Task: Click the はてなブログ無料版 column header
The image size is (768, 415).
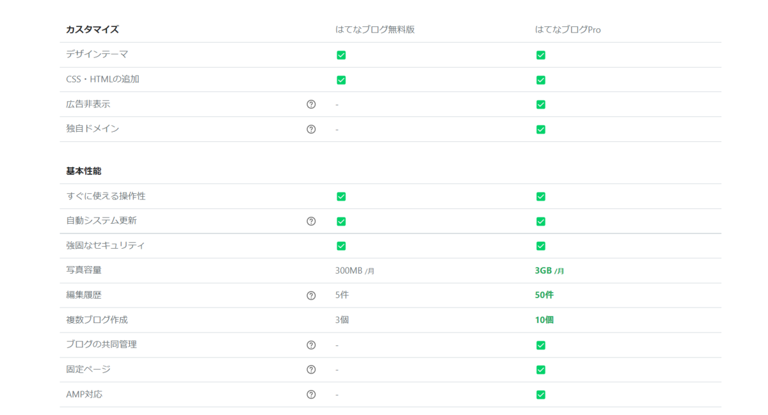Action: [x=375, y=29]
